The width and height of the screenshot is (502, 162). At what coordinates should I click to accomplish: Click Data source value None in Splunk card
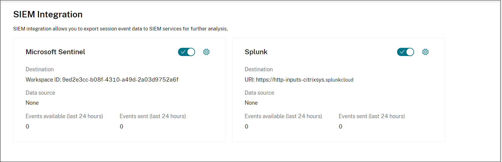point(251,103)
